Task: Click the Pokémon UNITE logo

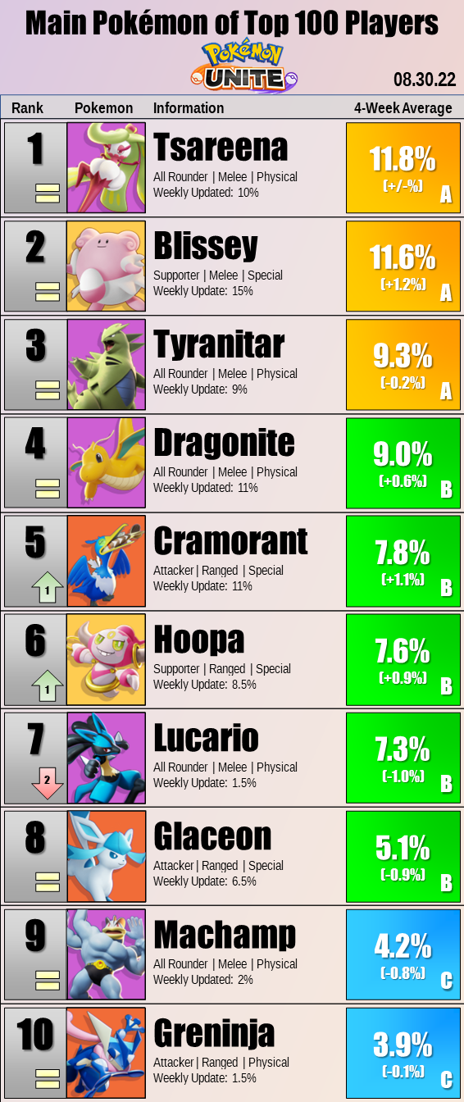Action: [x=243, y=66]
